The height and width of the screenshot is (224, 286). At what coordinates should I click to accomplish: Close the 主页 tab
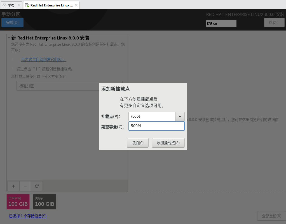click(19, 5)
